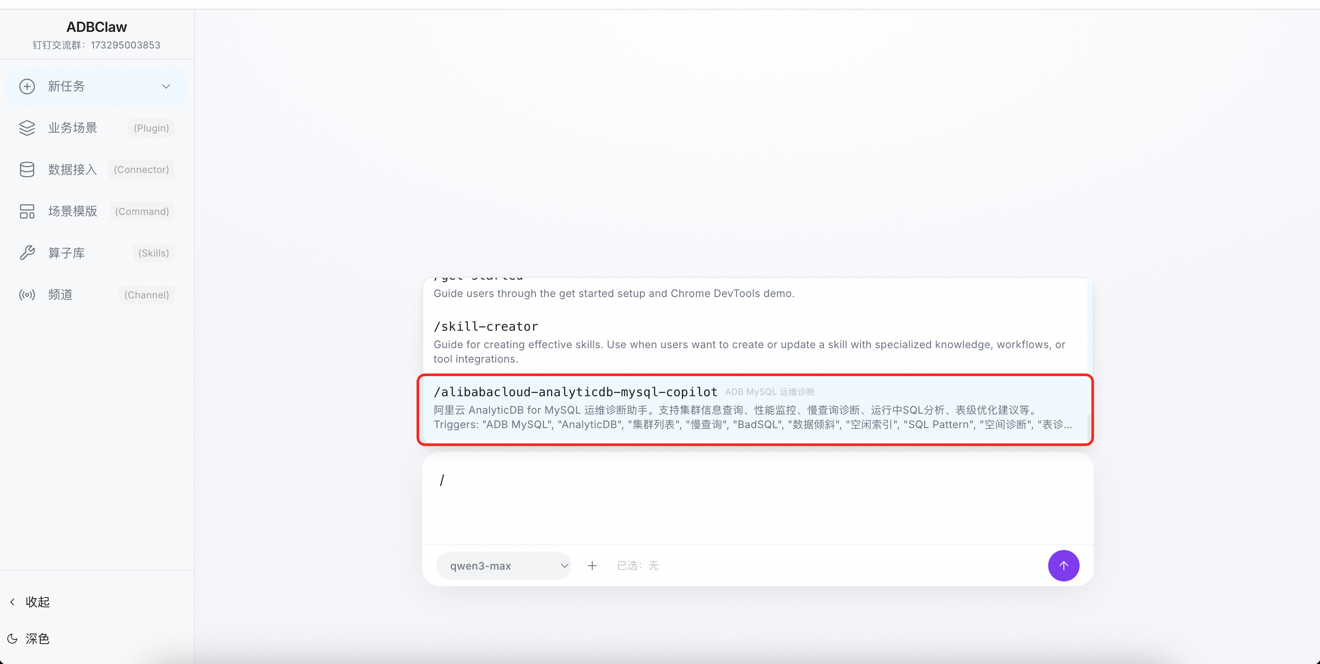The width and height of the screenshot is (1320, 664).
Task: Click the database icon for 数据接入
Action: 27,169
